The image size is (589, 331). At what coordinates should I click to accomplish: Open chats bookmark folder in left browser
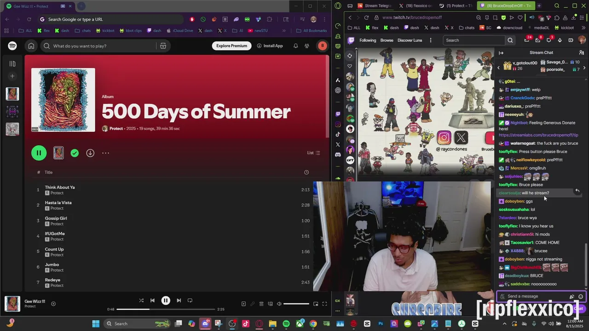pyautogui.click(x=83, y=31)
